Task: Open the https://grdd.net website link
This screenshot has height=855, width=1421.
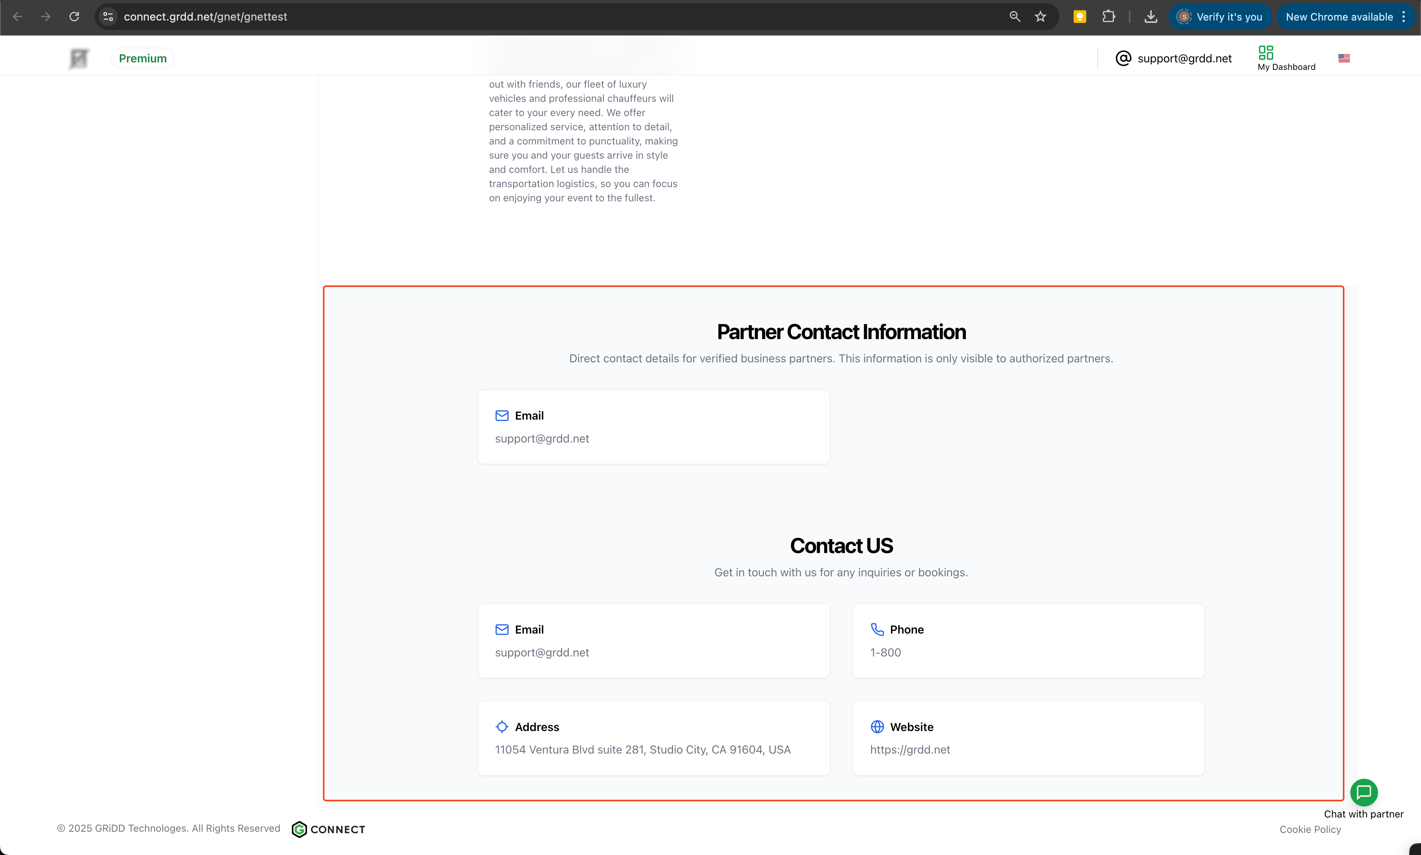Action: (x=909, y=750)
